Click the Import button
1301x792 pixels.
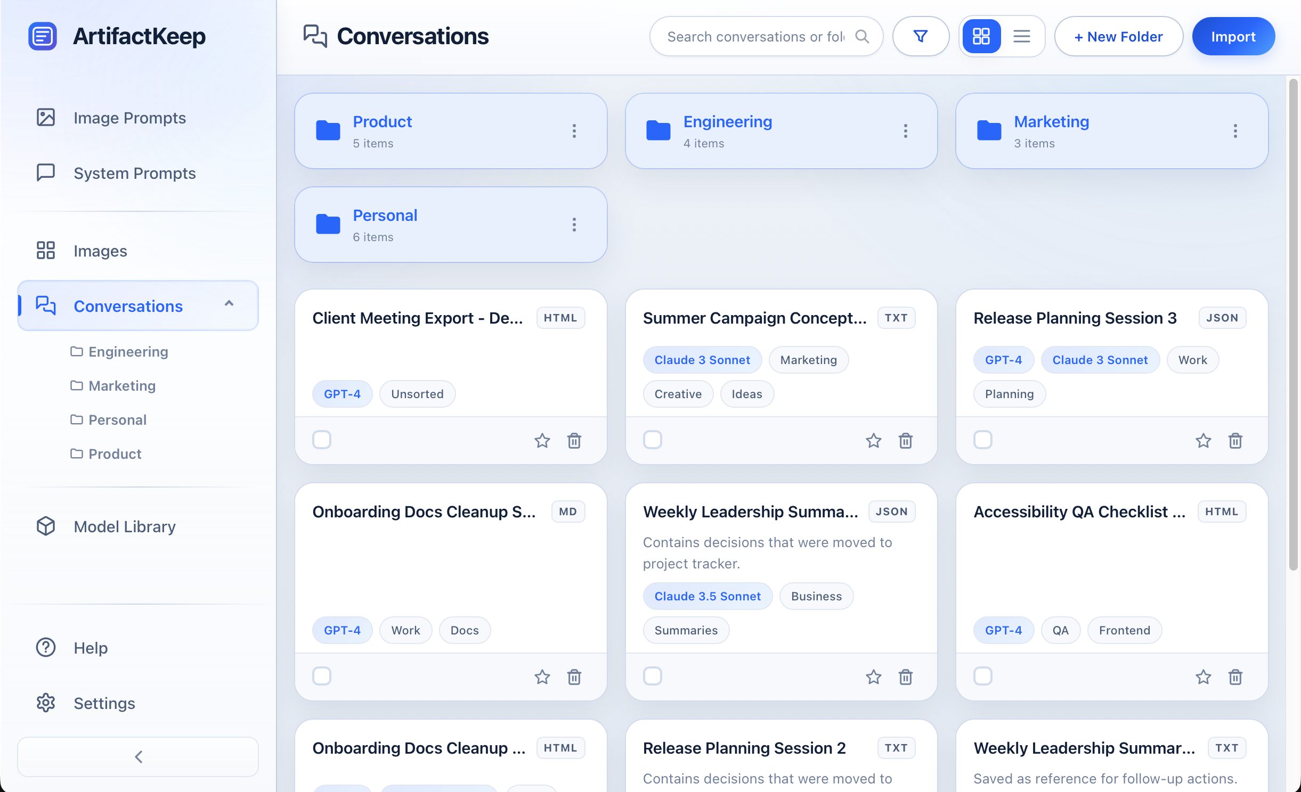click(x=1233, y=36)
